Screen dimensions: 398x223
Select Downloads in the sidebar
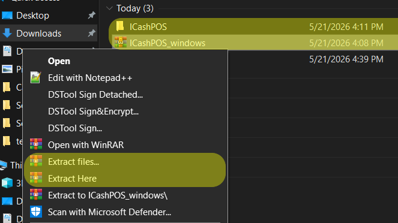pyautogui.click(x=48, y=34)
